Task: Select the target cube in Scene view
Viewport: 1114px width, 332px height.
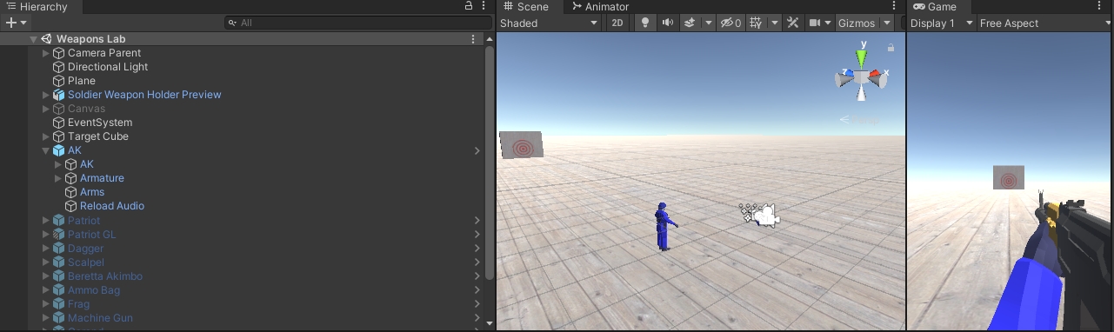Action: 521,145
